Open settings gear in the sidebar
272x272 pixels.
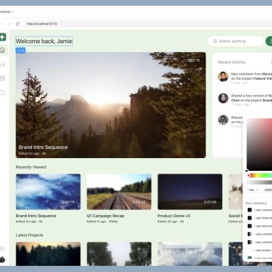click(x=2, y=249)
